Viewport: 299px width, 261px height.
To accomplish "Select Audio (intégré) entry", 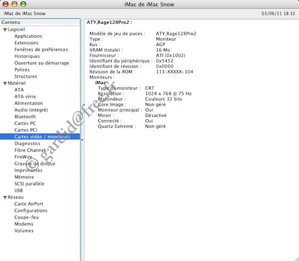I will point(31,110).
